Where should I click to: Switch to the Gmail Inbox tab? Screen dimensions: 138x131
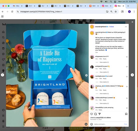pyautogui.click(x=17, y=6)
